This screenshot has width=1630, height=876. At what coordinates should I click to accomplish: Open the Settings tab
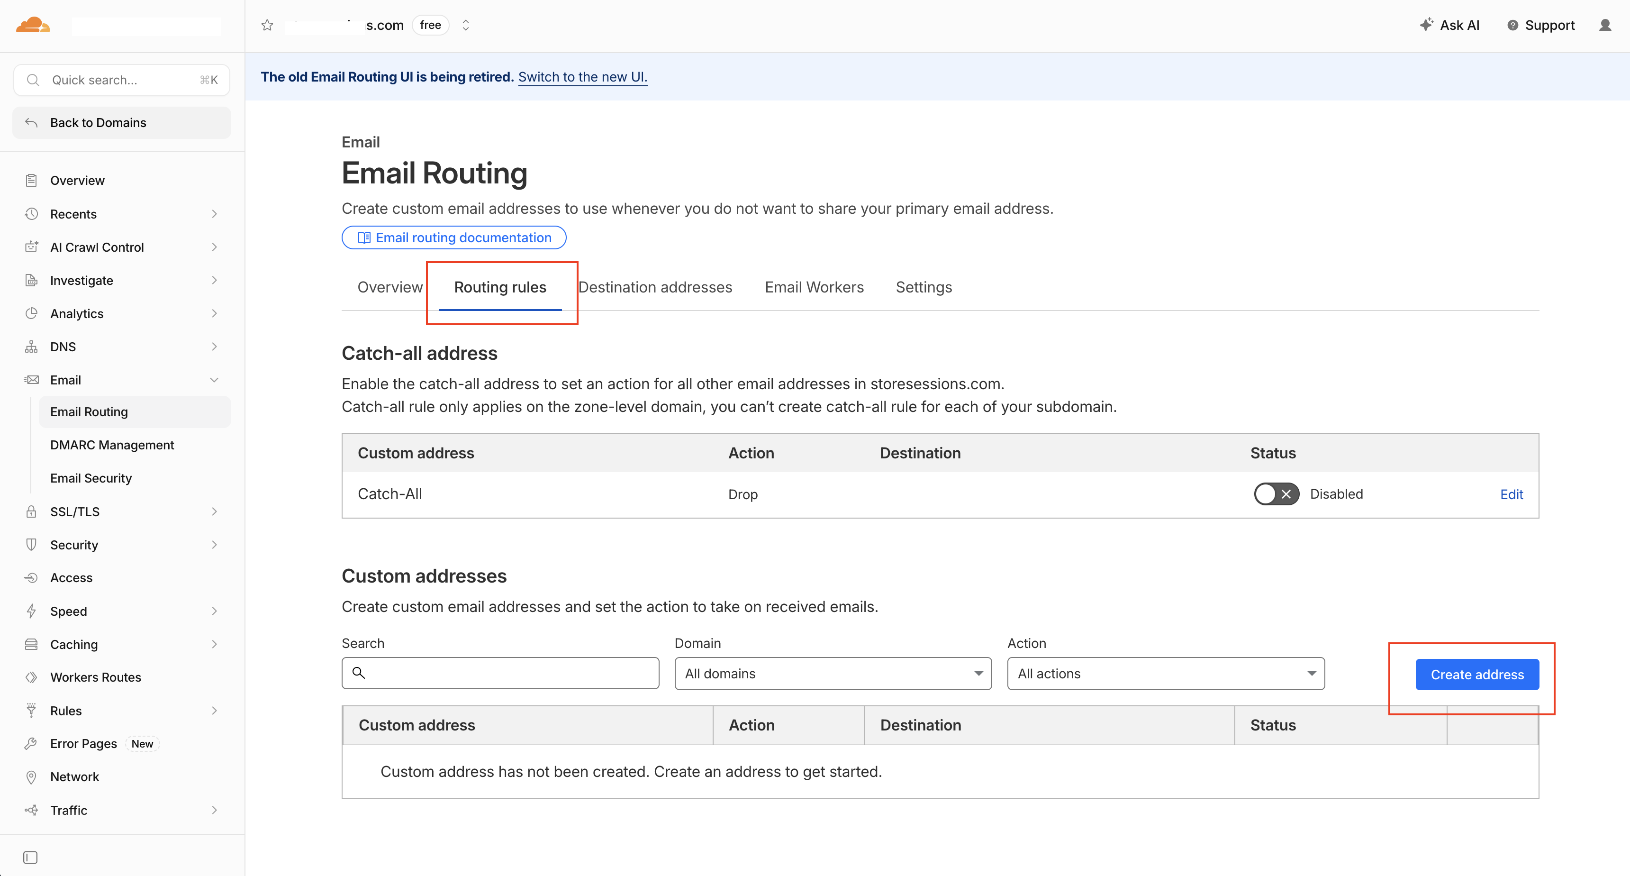923,287
